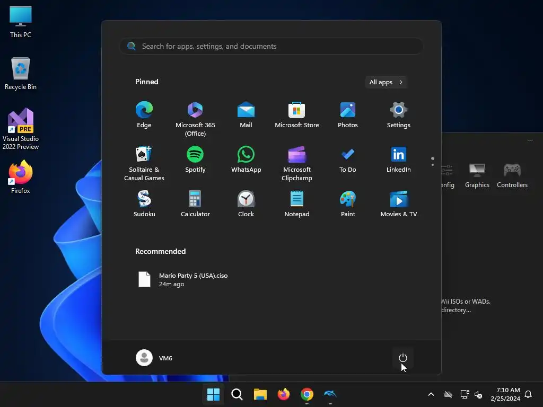Select Visual Studio 2022 Preview shortcut
The height and width of the screenshot is (407, 543).
pyautogui.click(x=21, y=129)
